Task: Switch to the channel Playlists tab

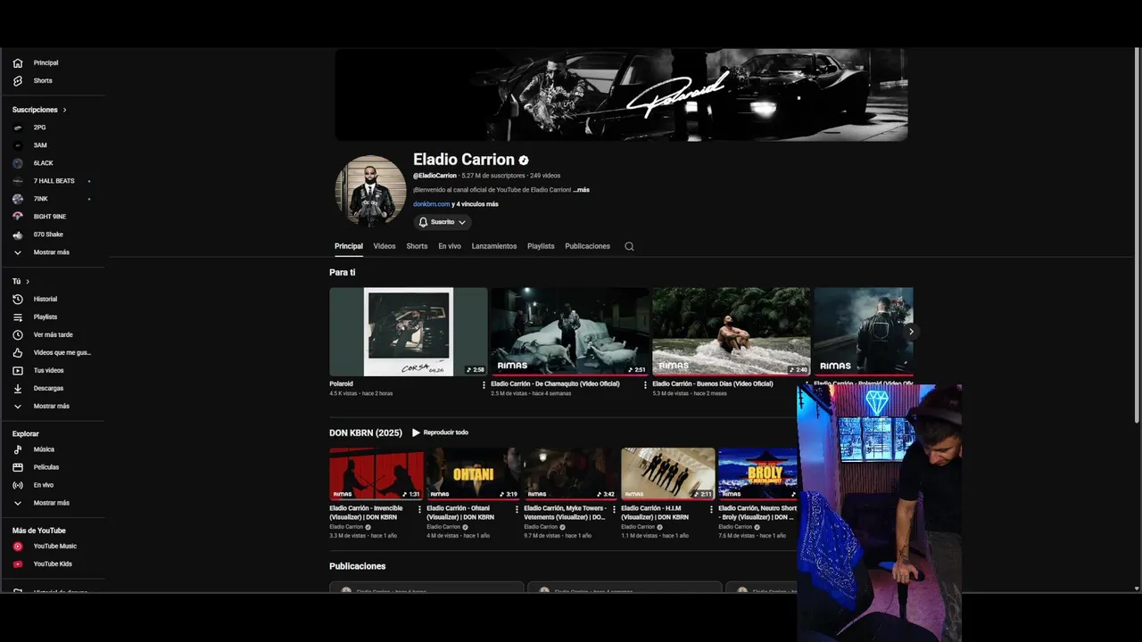Action: [541, 246]
